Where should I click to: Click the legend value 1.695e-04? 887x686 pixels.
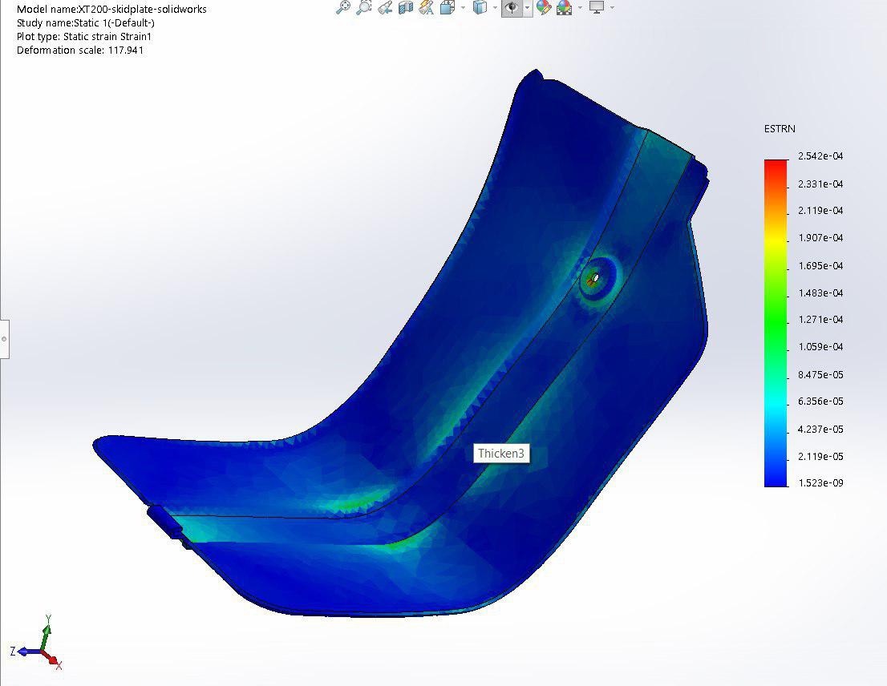coord(820,265)
